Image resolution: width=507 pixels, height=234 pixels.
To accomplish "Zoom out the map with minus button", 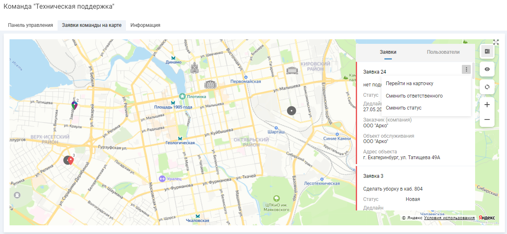I will pyautogui.click(x=487, y=119).
